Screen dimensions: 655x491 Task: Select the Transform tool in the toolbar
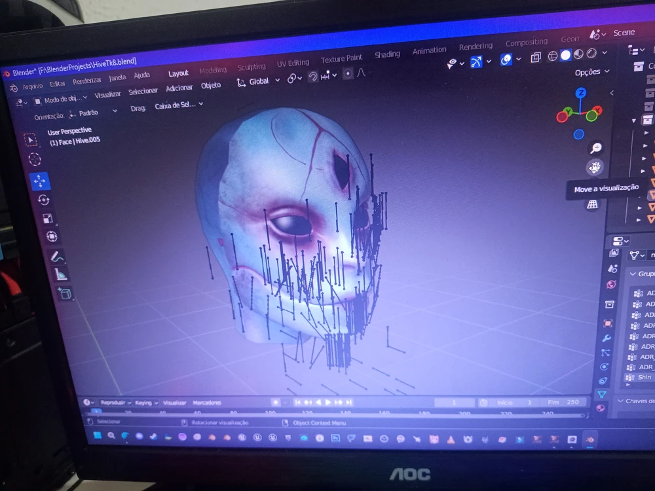click(52, 236)
